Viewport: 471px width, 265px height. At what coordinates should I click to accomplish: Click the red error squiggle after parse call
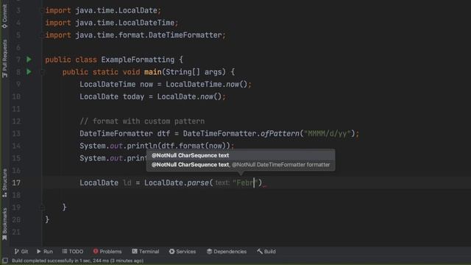pos(265,186)
